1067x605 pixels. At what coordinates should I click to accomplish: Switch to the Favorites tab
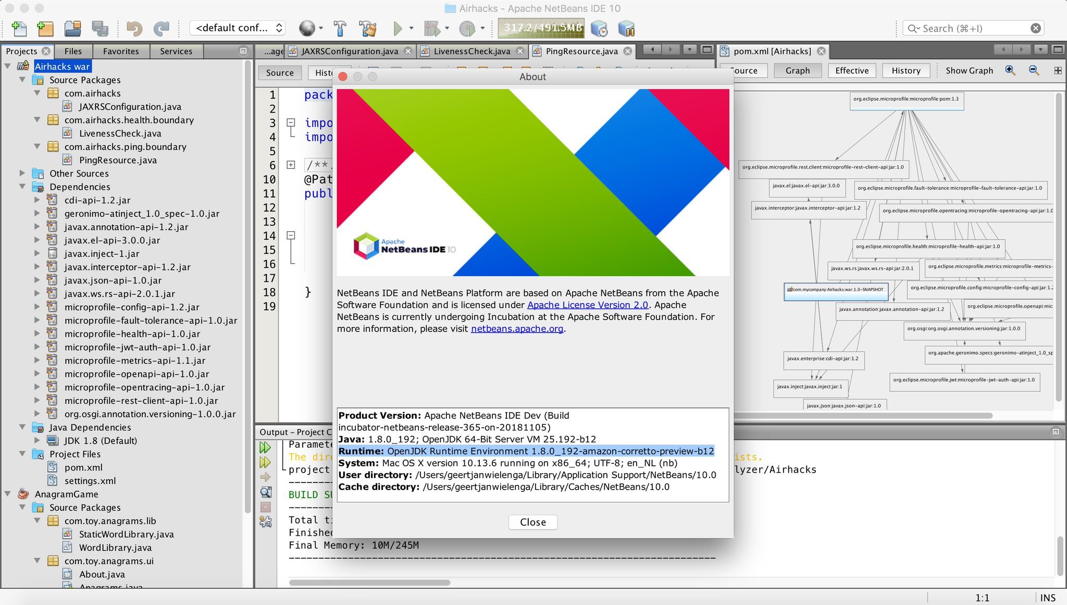(121, 51)
